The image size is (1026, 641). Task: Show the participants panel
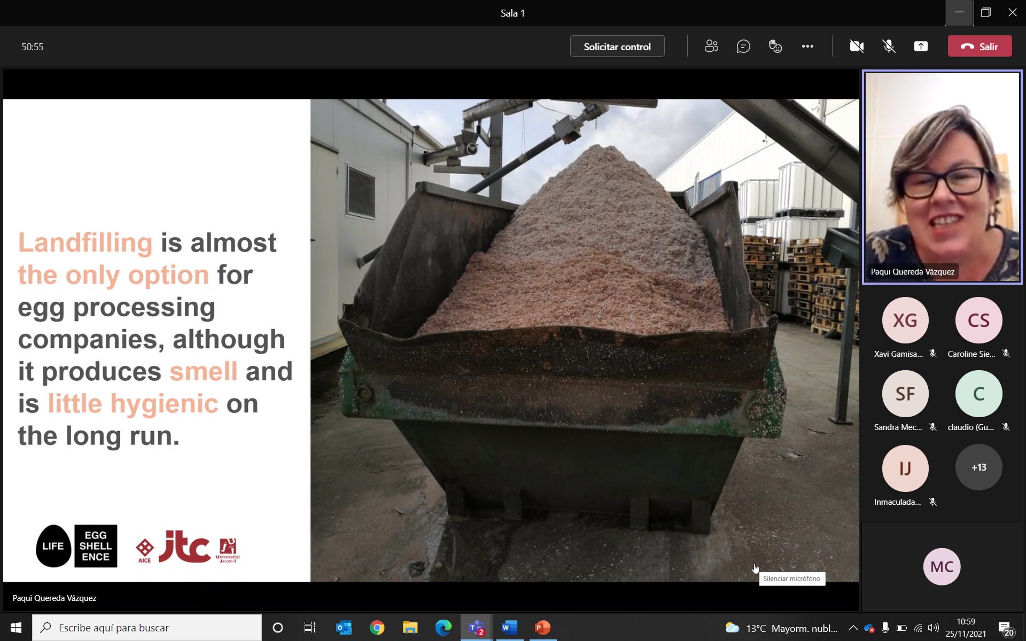tap(711, 46)
